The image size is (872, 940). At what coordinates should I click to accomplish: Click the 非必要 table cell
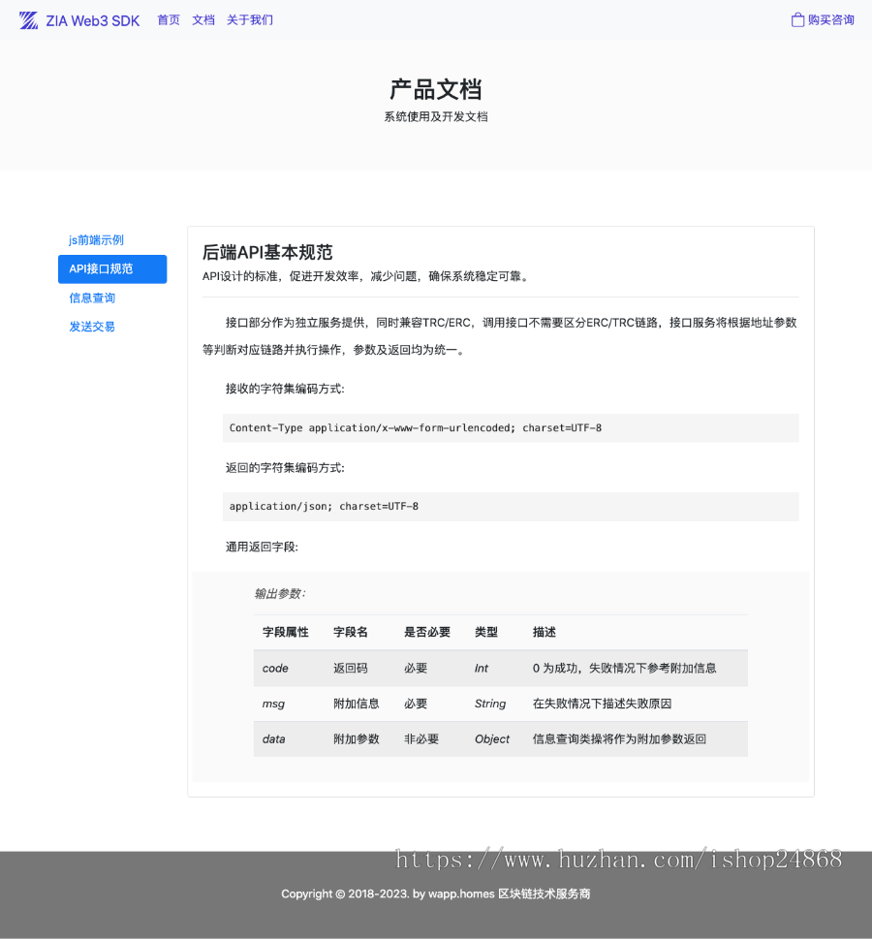tap(421, 738)
